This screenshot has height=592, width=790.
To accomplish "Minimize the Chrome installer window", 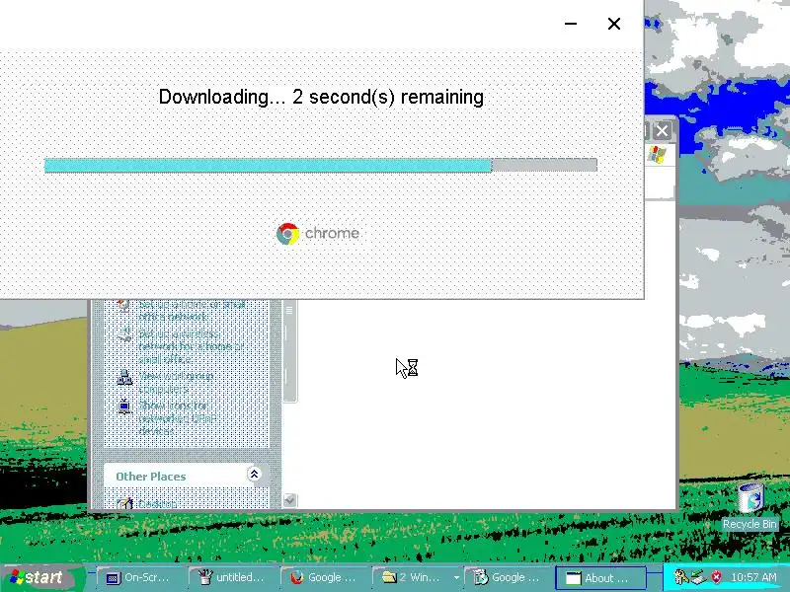I will (x=571, y=24).
